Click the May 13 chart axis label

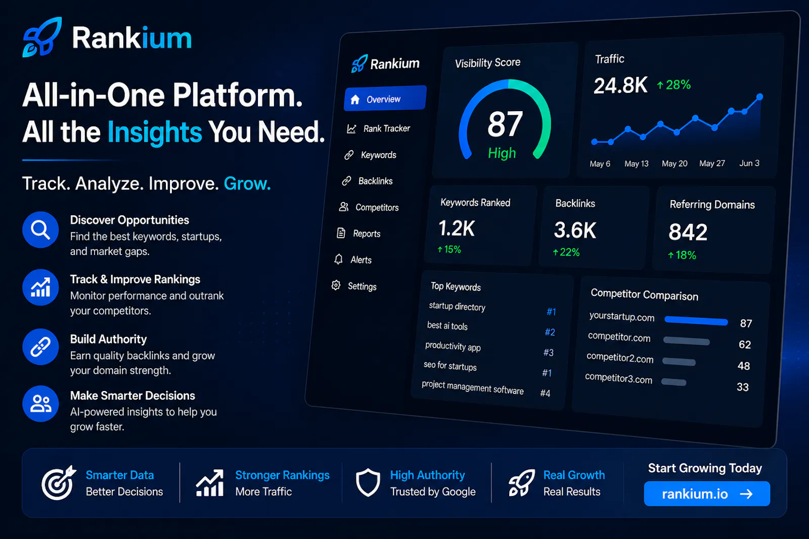(636, 164)
